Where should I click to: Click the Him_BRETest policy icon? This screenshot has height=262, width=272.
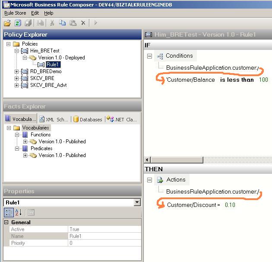pos(25,51)
